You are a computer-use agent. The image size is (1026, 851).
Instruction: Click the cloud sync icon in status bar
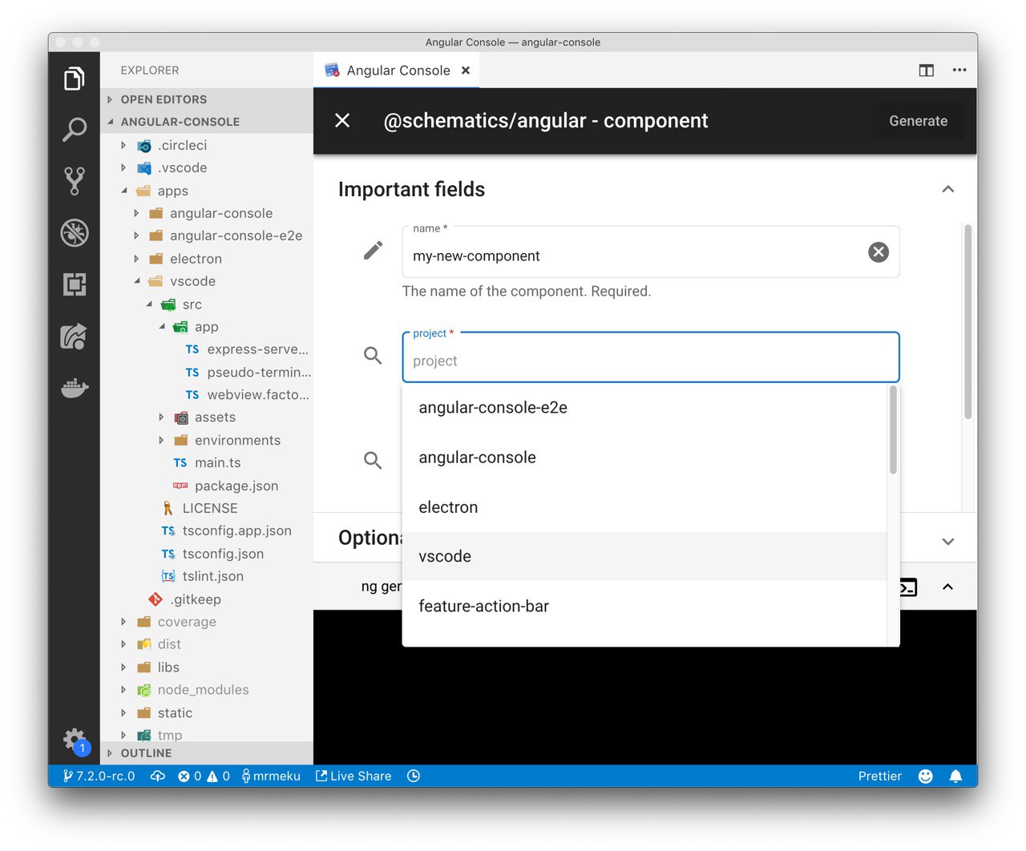(158, 776)
